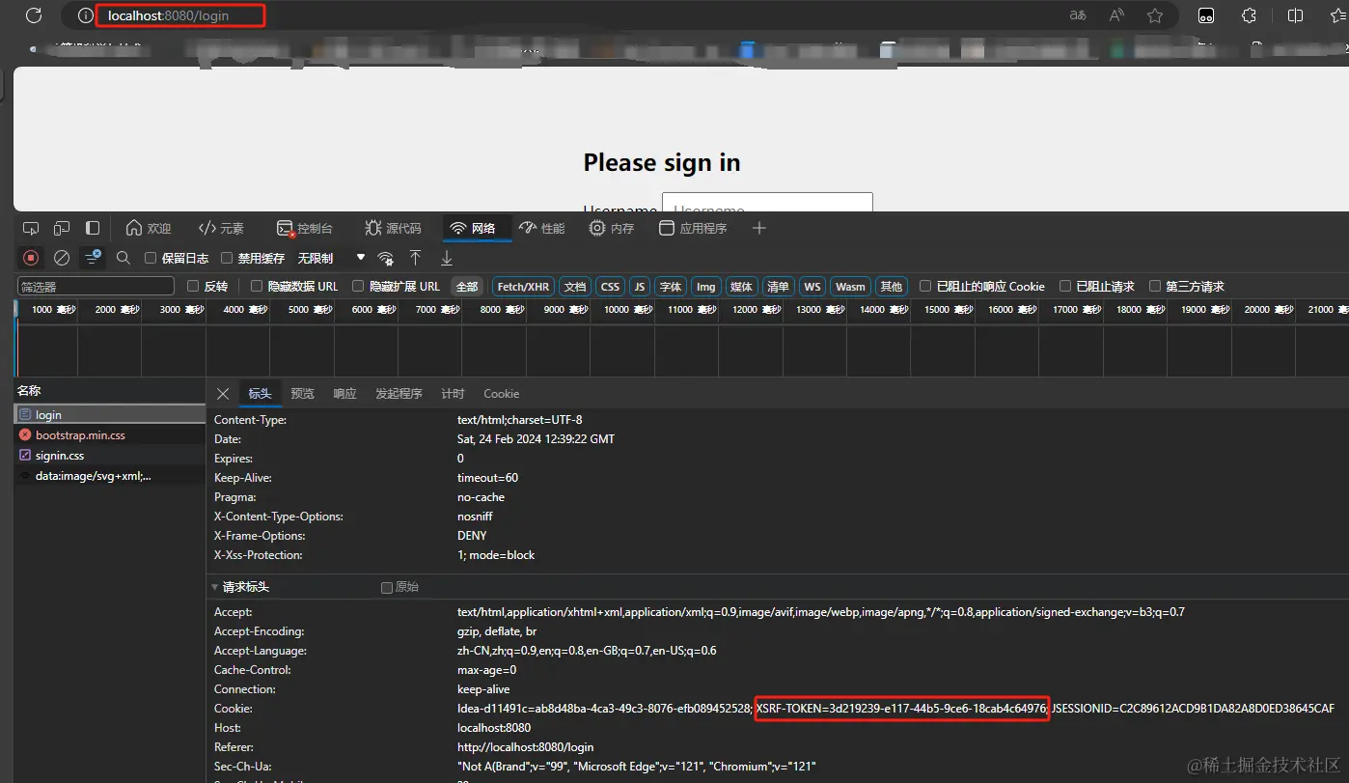
Task: Select the signin.css request row
Action: pos(110,456)
